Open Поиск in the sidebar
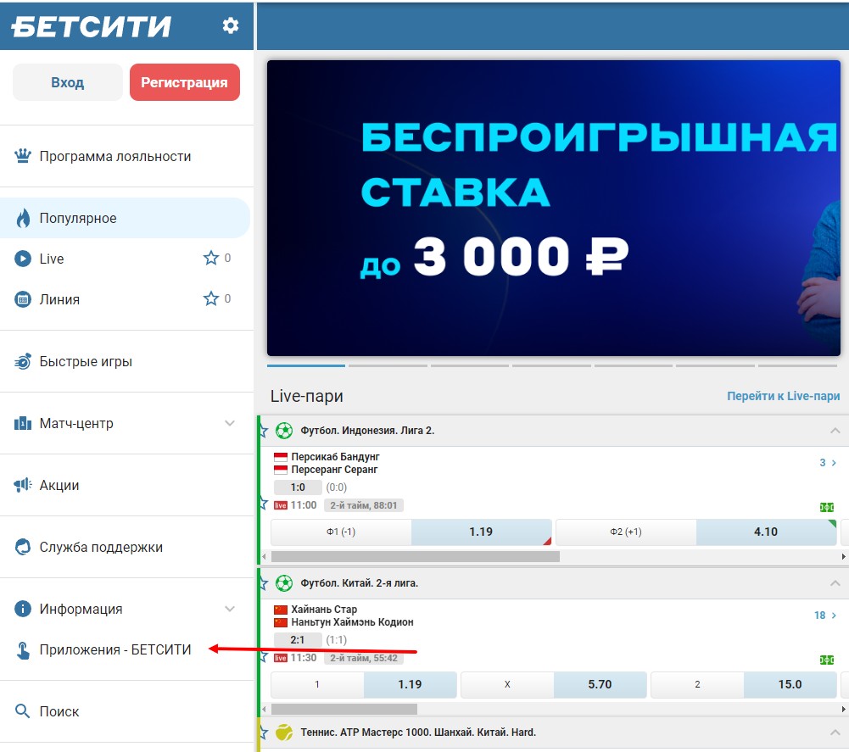This screenshot has height=752, width=849. click(126, 710)
